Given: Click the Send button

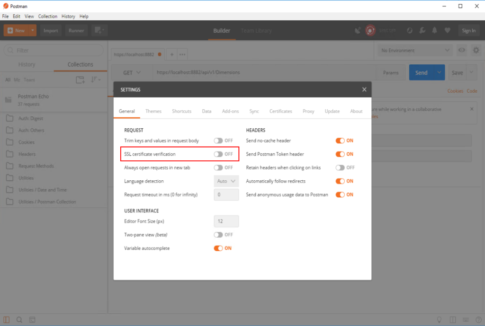Looking at the screenshot, I should tap(421, 72).
